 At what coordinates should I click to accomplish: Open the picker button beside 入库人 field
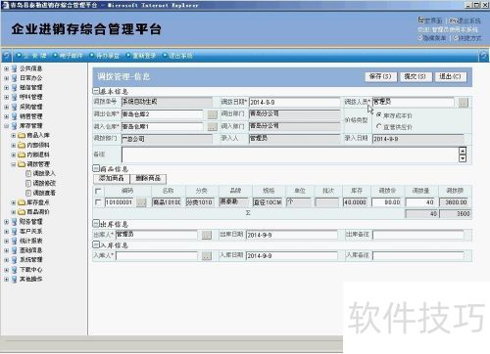click(x=207, y=256)
